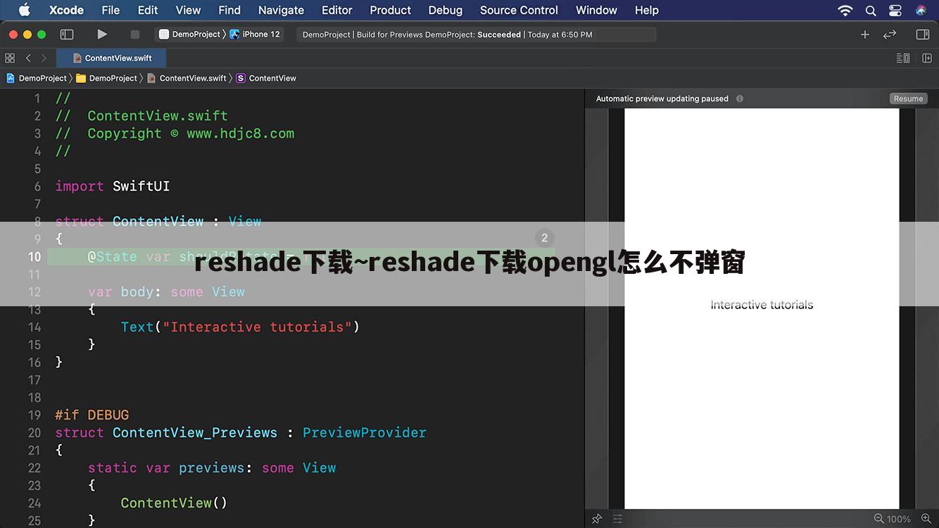Viewport: 939px width, 528px height.
Task: Click the PreviewProvider type name
Action: click(365, 433)
